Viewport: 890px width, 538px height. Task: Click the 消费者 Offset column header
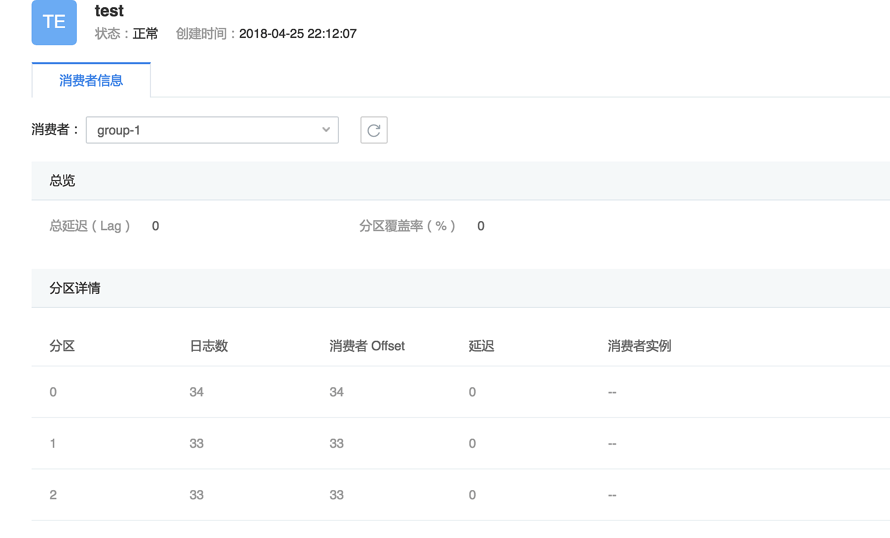(x=367, y=346)
